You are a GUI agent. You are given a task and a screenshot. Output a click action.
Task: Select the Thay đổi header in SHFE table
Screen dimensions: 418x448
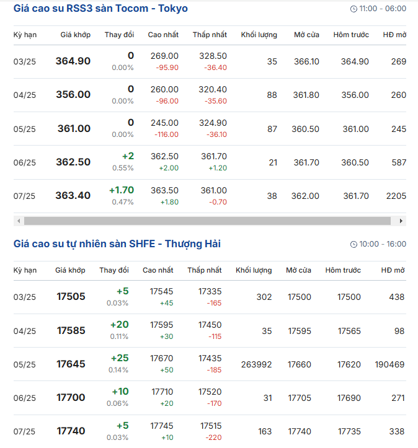coord(114,270)
